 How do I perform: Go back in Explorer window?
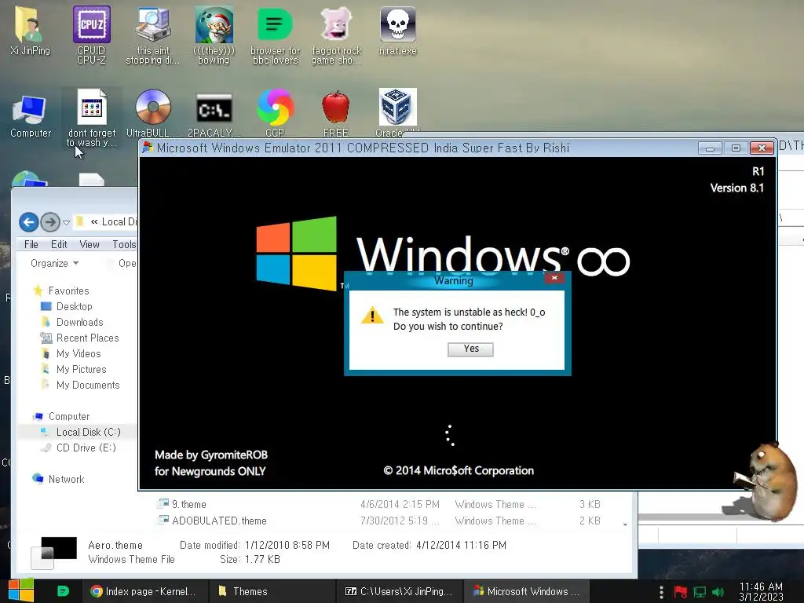coord(29,222)
